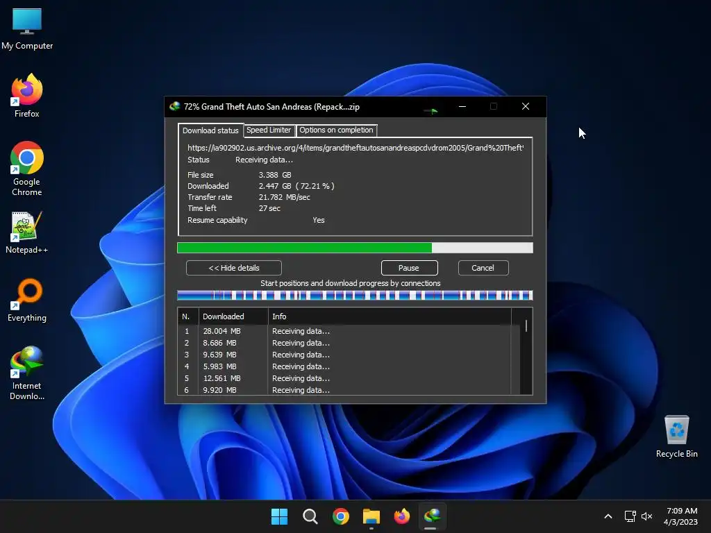Click the Transfer rate value 21.782 MB/sec

click(284, 197)
